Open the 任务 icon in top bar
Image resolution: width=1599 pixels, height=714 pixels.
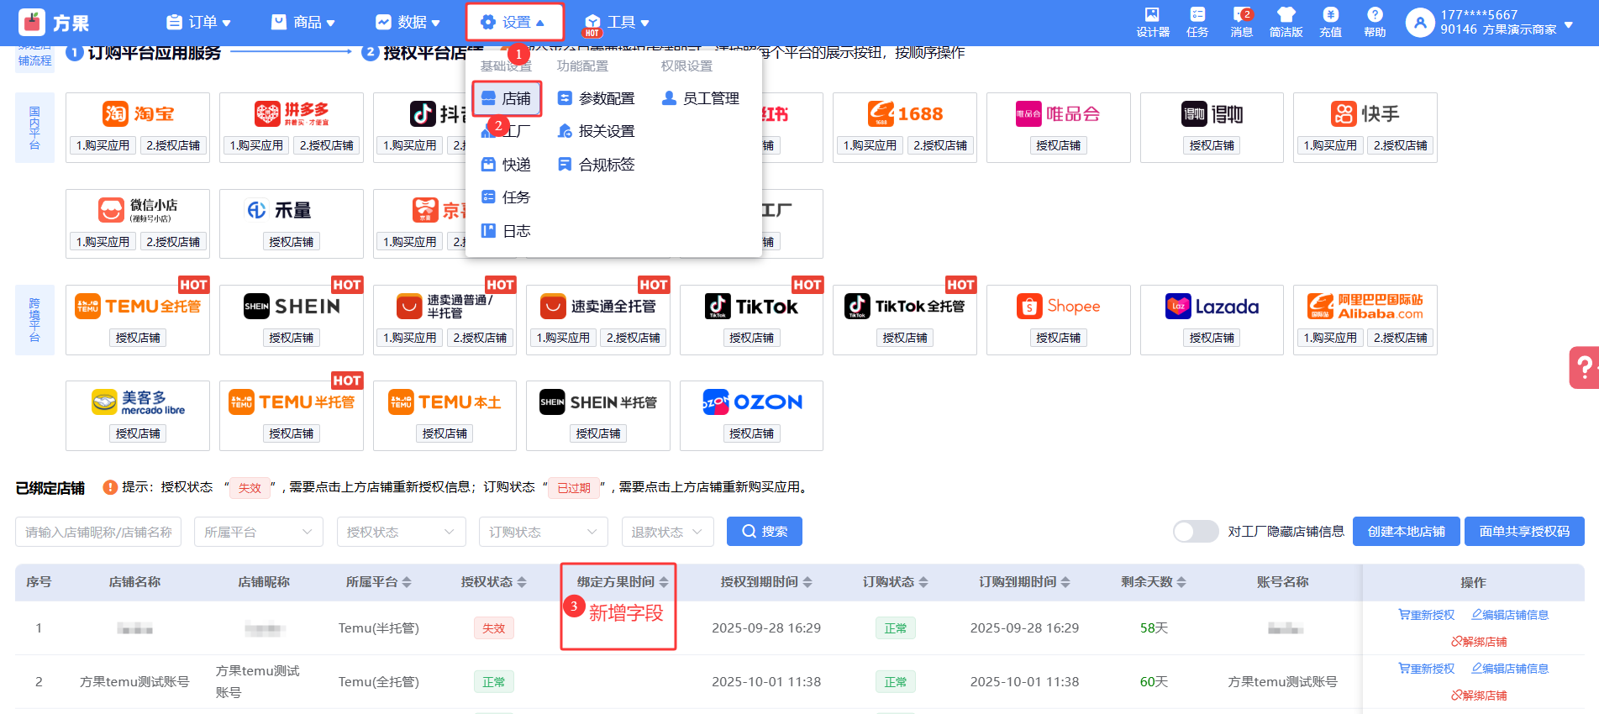pos(1197,15)
